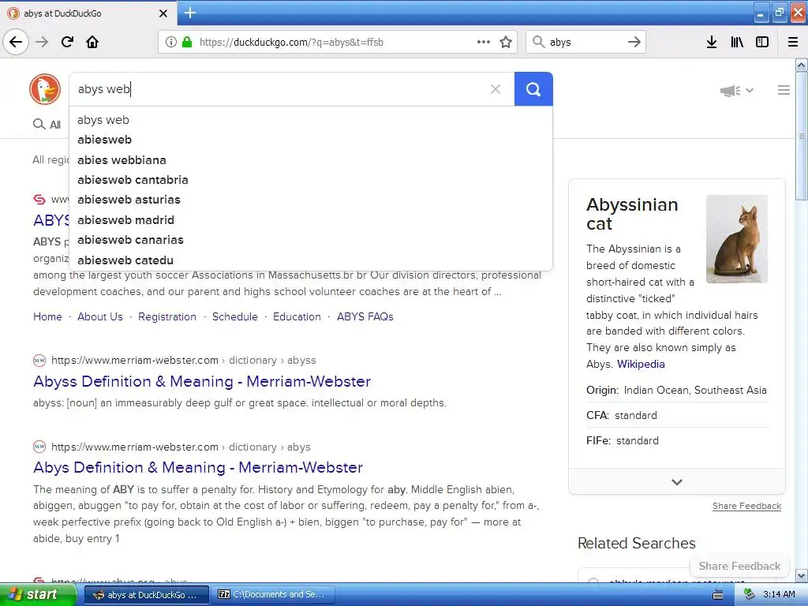Bookmark this page with the star

[x=506, y=42]
